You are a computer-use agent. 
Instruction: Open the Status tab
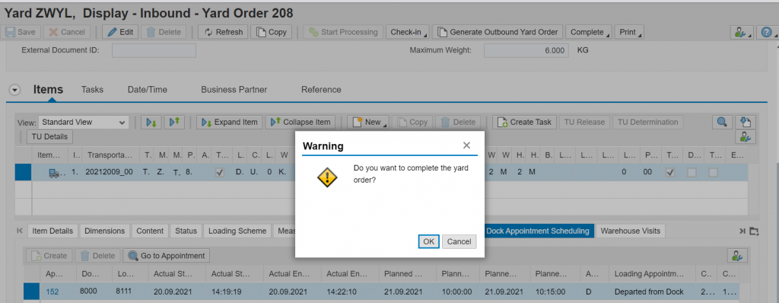click(186, 231)
